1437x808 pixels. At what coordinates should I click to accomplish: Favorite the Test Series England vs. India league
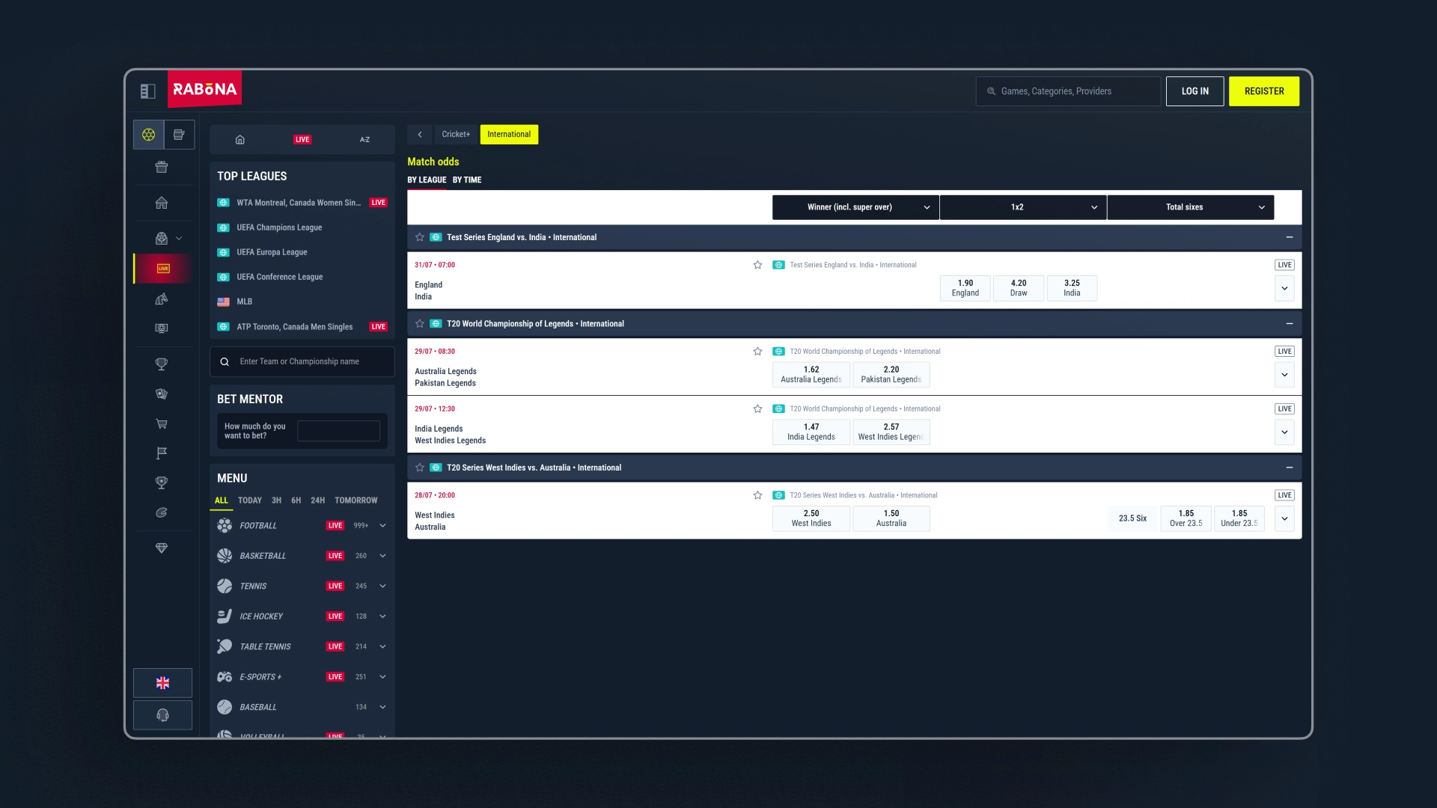tap(420, 237)
